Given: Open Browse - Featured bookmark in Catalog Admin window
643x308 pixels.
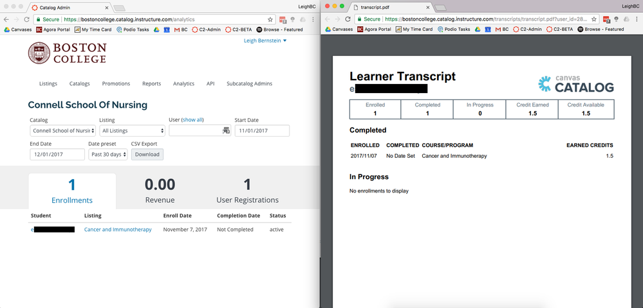Looking at the screenshot, I should (280, 30).
